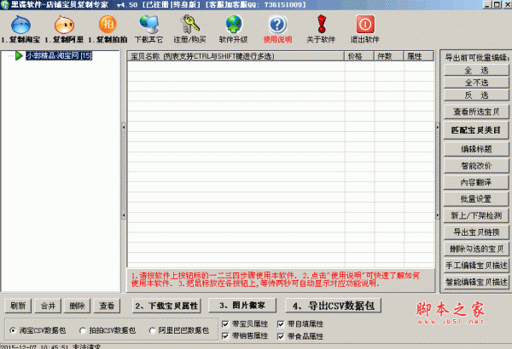
Task: Exit via the 退出软件 icon
Action: click(x=364, y=29)
